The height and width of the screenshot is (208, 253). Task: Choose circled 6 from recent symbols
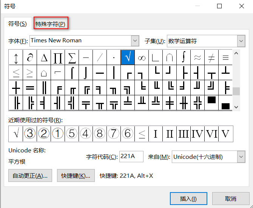click(128, 133)
